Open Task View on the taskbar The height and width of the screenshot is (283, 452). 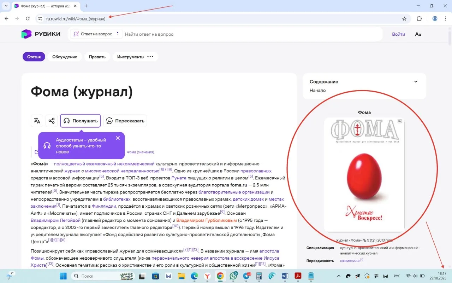click(142, 276)
